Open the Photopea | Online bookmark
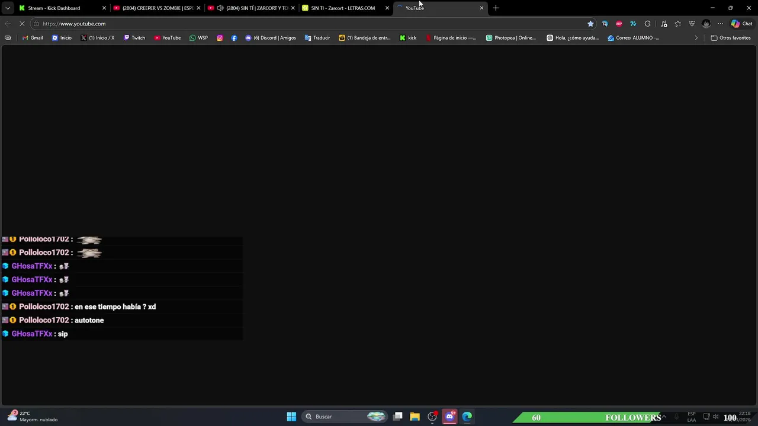Screen dimensions: 758x426 (511, 38)
